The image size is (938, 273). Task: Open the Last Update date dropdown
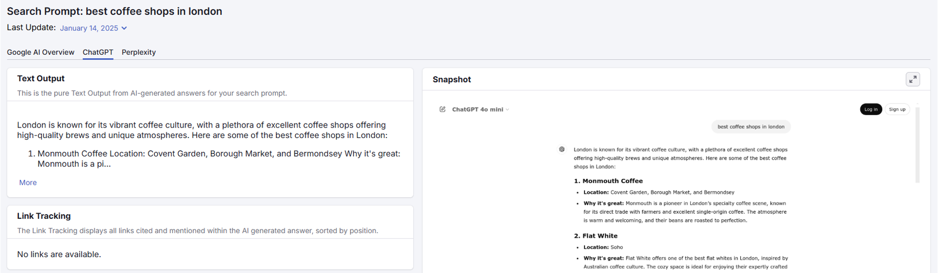point(94,28)
